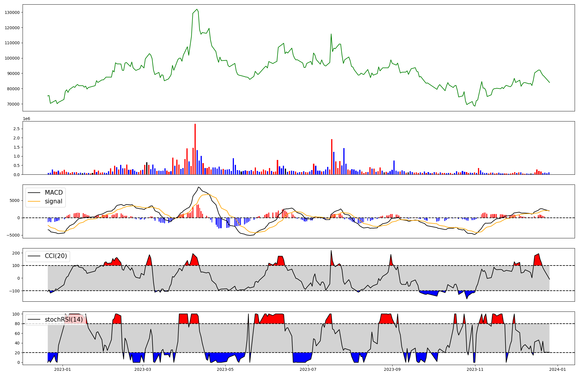Click the −100 CCI axis tick label
The height and width of the screenshot is (376, 579).
coord(14,291)
